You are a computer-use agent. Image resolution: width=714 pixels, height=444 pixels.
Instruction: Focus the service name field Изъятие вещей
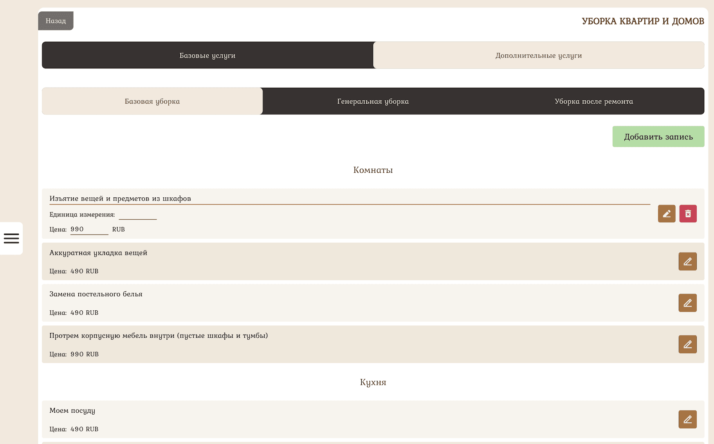tap(350, 199)
